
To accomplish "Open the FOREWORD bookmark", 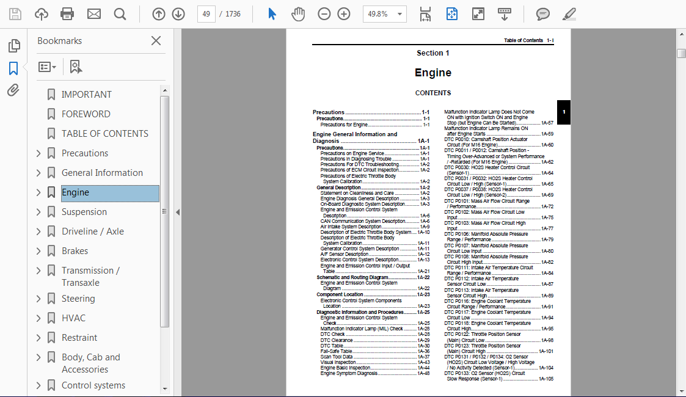I will click(86, 114).
